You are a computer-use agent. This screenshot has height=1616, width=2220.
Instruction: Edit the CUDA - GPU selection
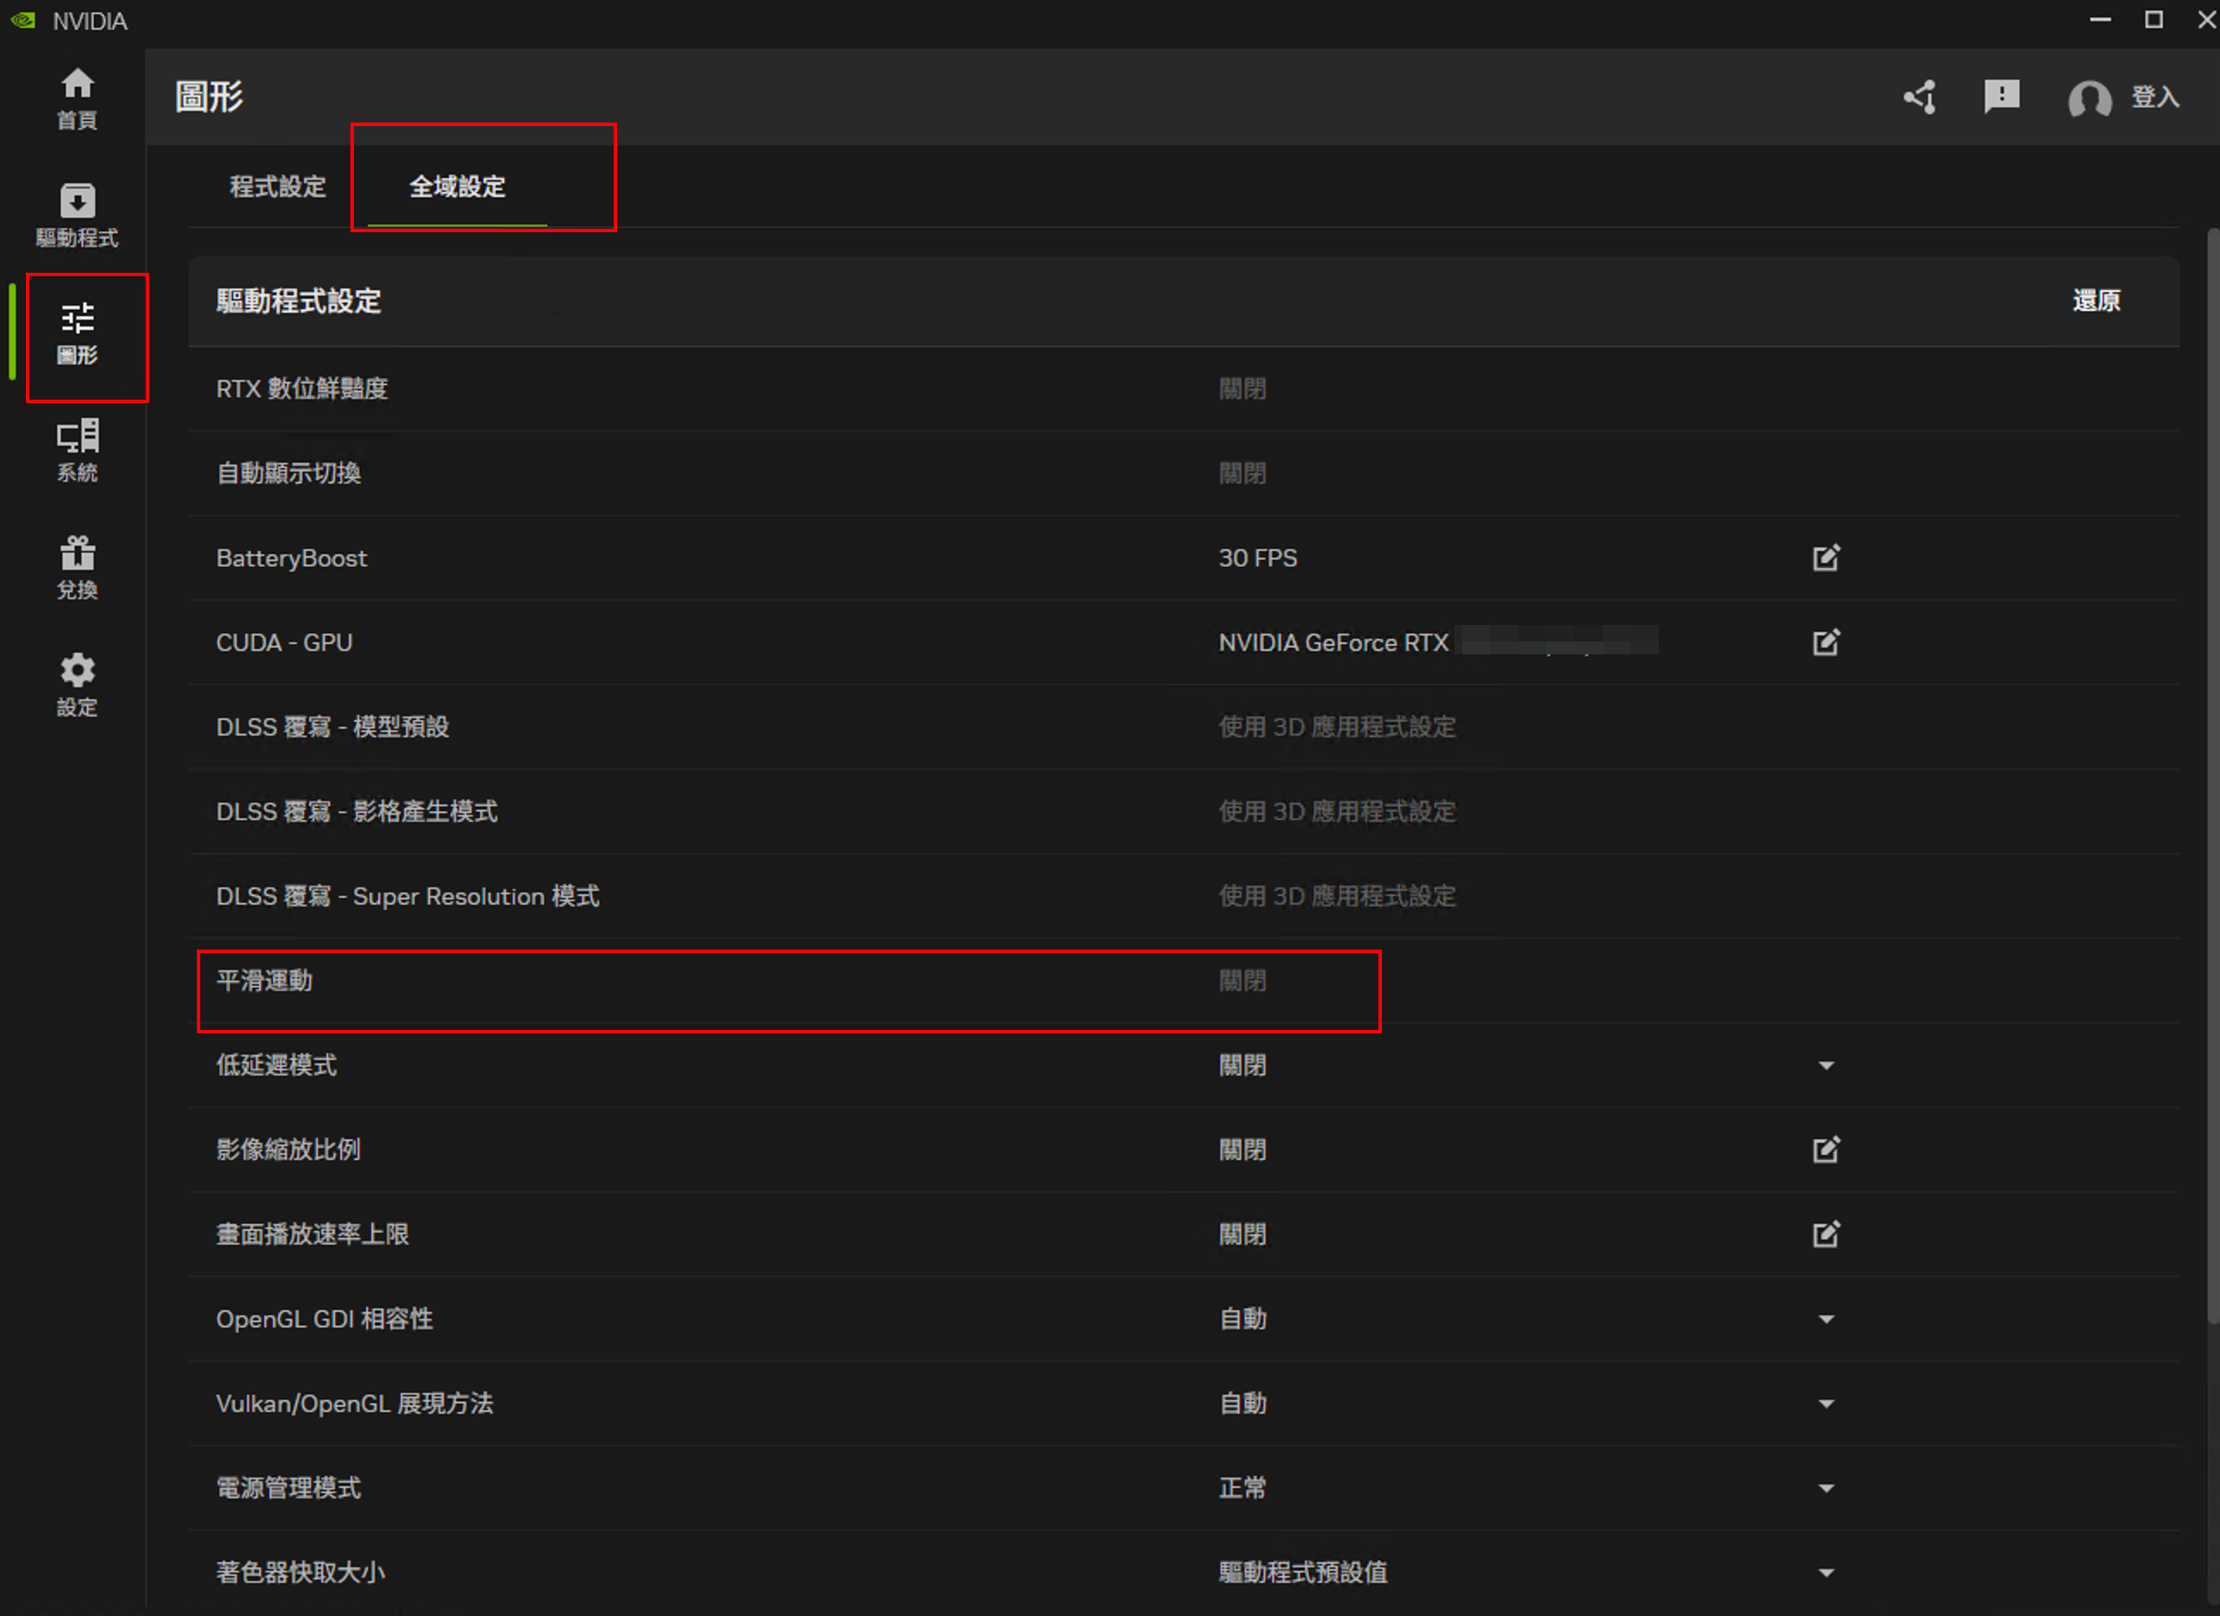tap(1826, 642)
